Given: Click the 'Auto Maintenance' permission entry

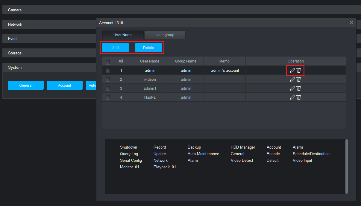Looking at the screenshot, I should coord(203,154).
